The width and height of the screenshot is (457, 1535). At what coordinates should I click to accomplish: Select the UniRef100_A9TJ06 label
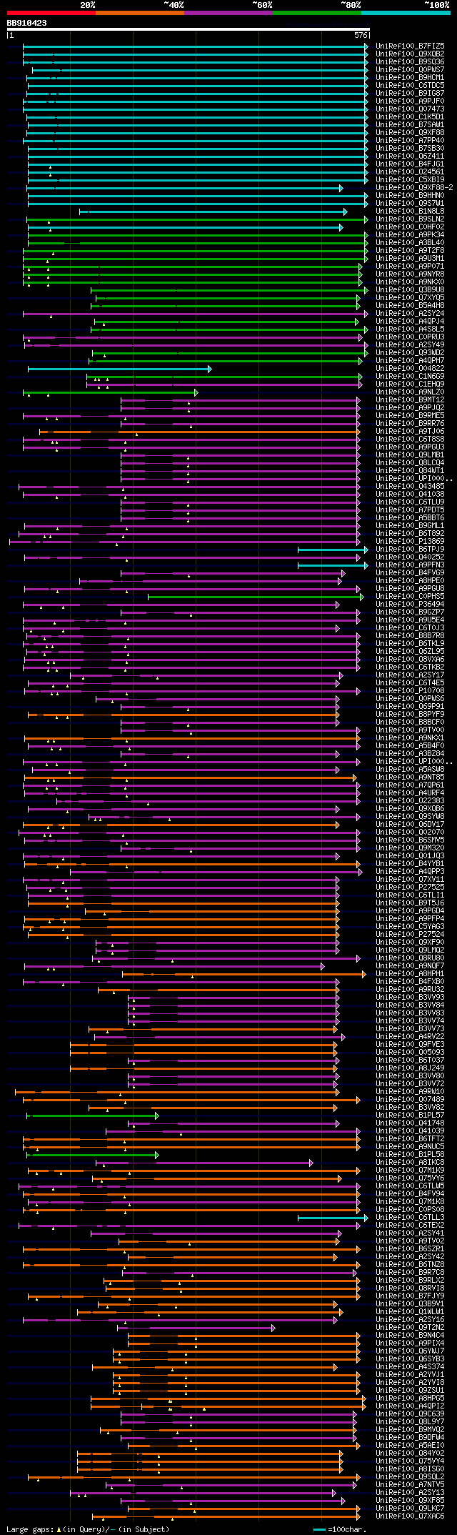(410, 431)
